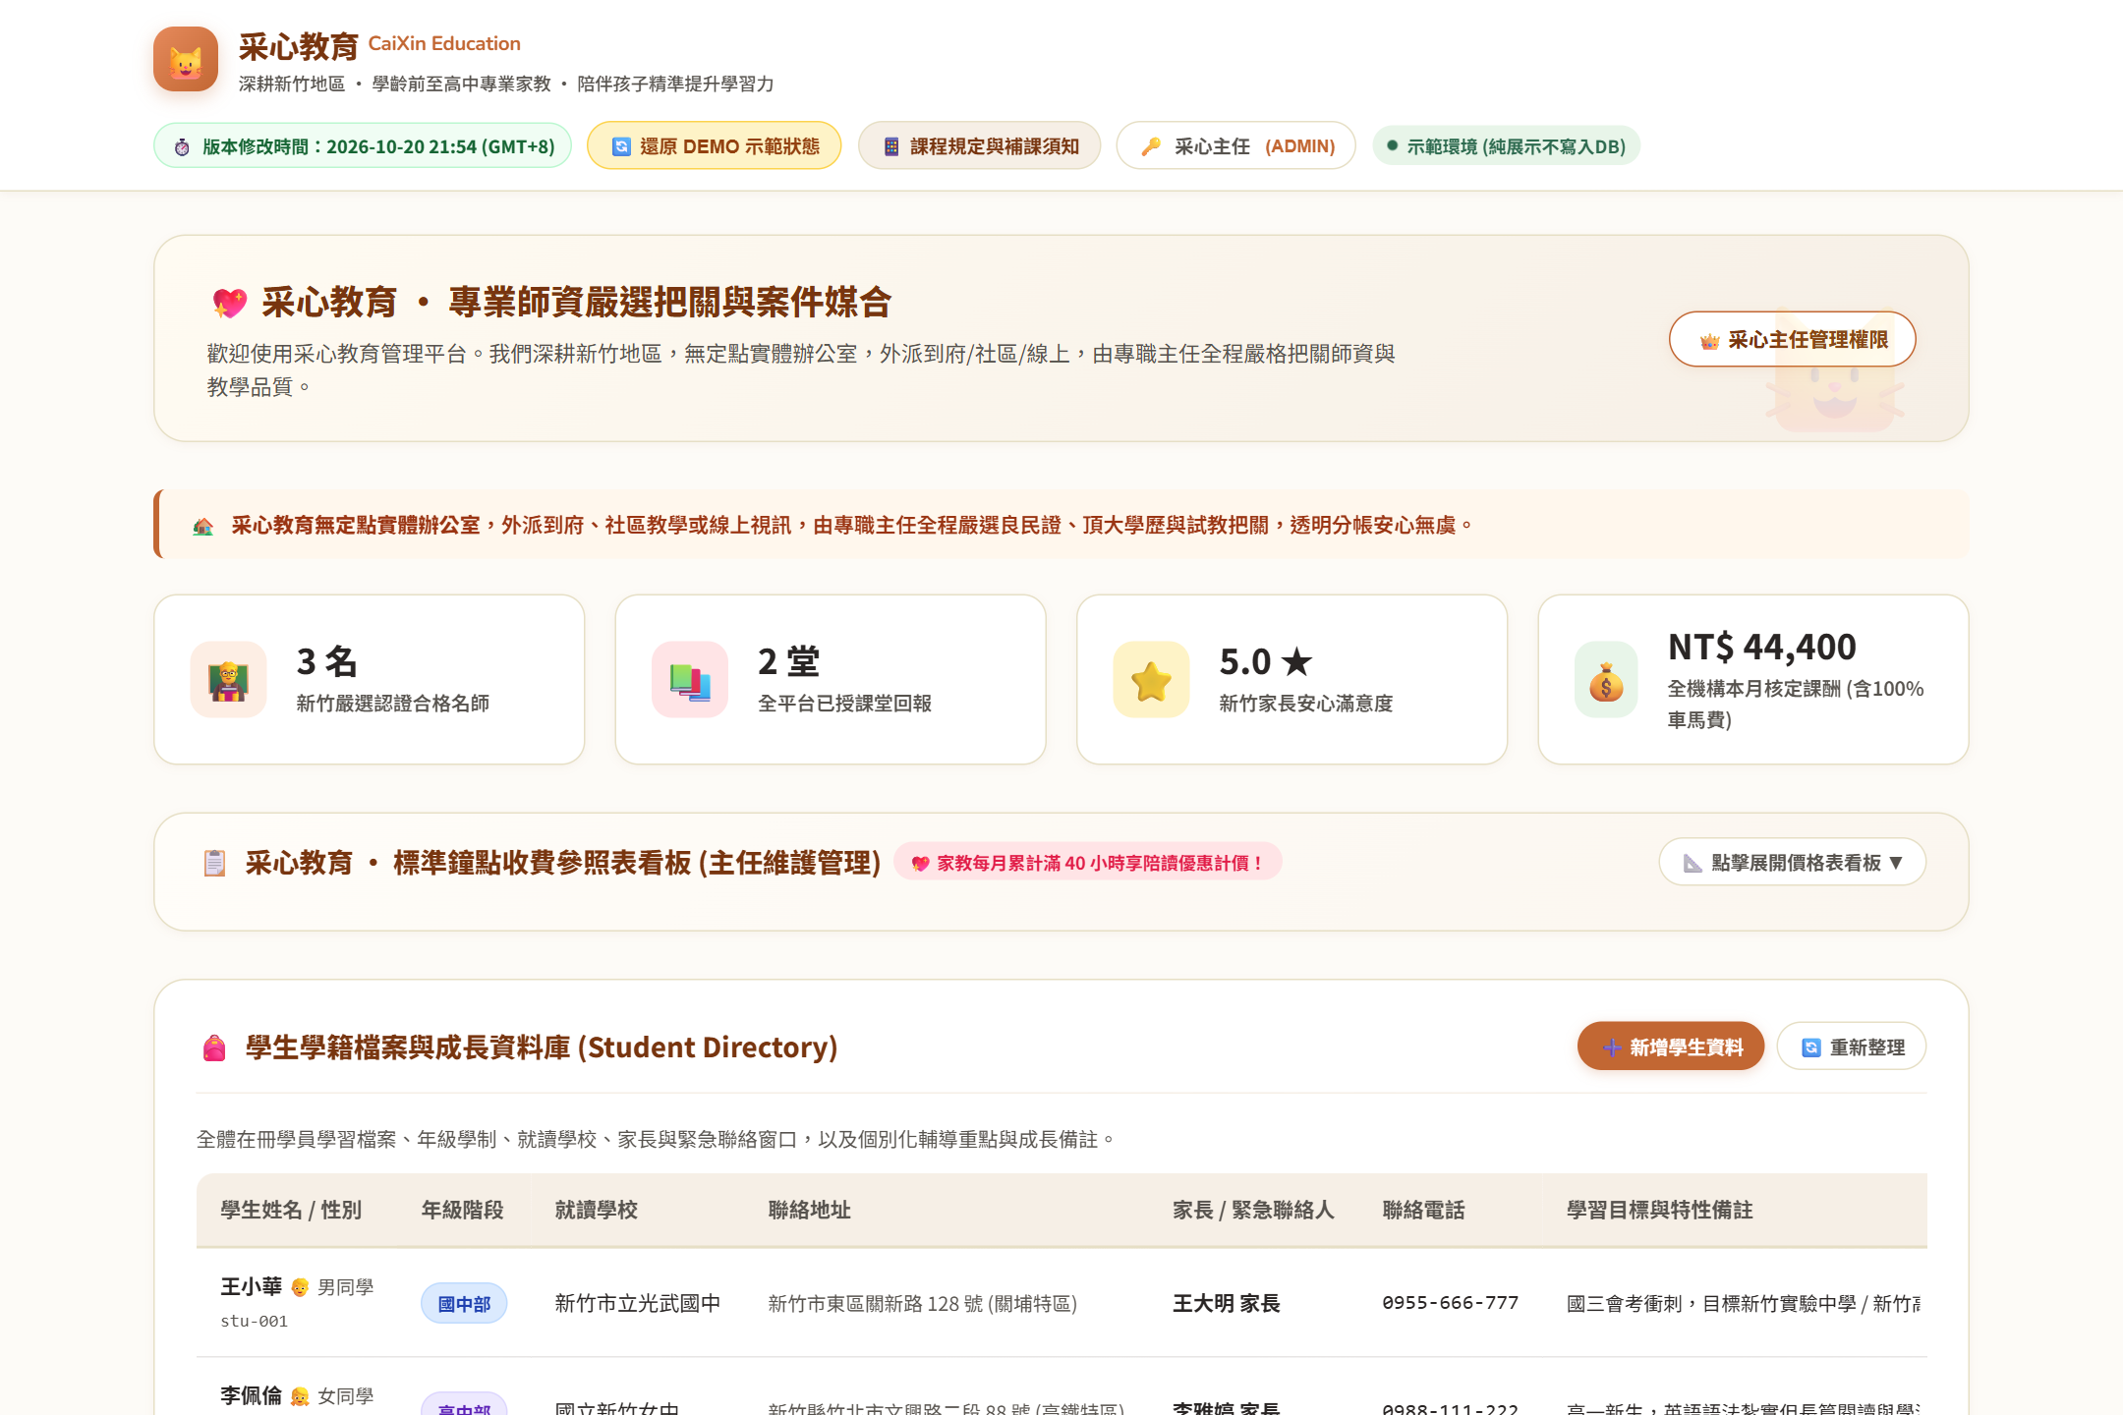Click student name 王小華
Screen dimensions: 2123x1415
click(x=252, y=1286)
